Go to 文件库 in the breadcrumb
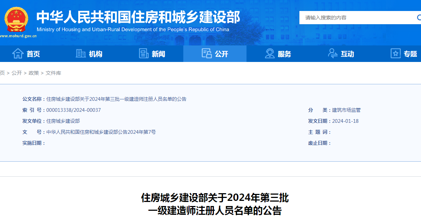The height and width of the screenshot is (217, 421). (53, 73)
